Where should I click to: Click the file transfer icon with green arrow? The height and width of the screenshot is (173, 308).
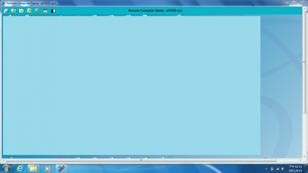pyautogui.click(x=6, y=11)
